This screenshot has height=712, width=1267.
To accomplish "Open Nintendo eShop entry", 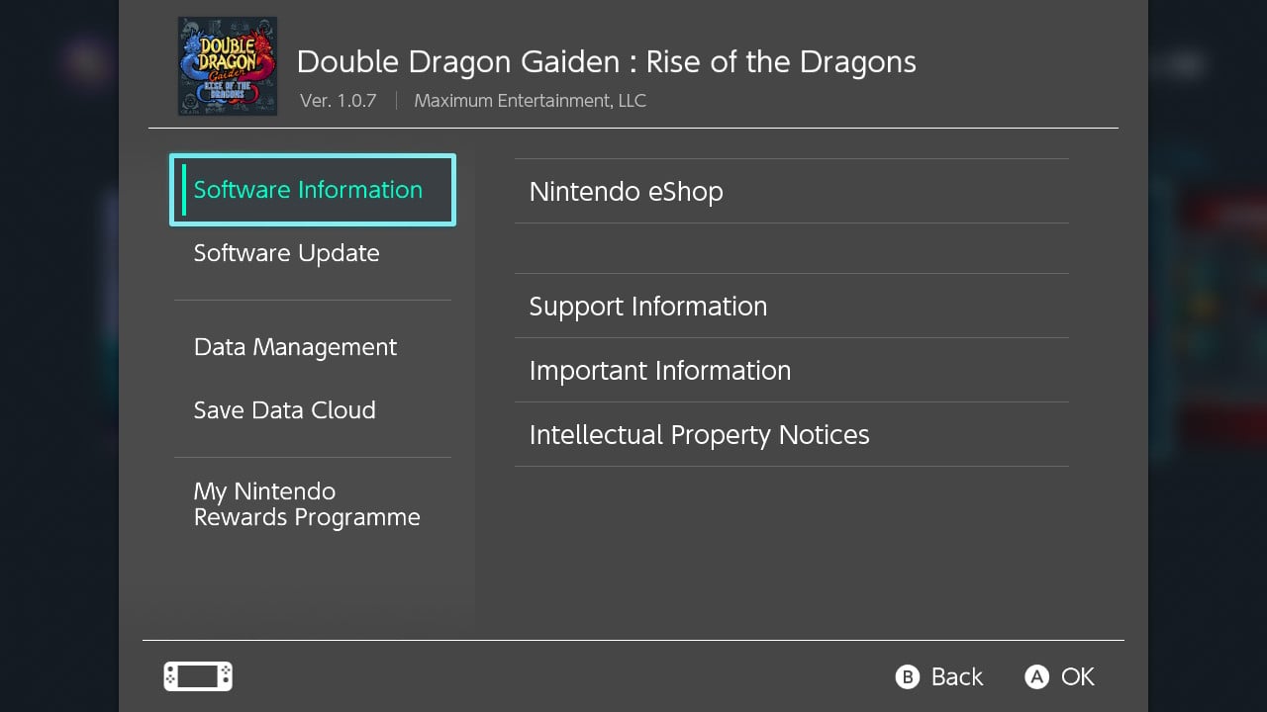I will point(792,191).
